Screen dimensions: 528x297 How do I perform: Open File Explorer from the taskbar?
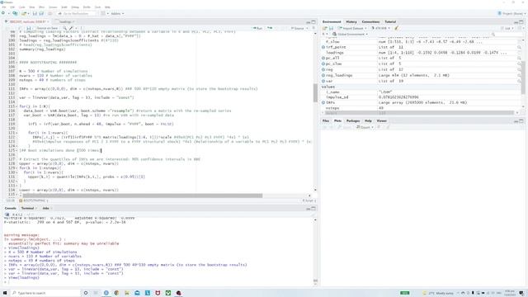pyautogui.click(x=127, y=293)
